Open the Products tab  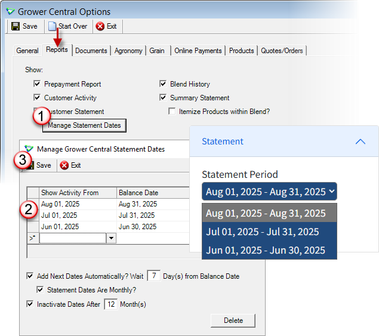point(242,51)
